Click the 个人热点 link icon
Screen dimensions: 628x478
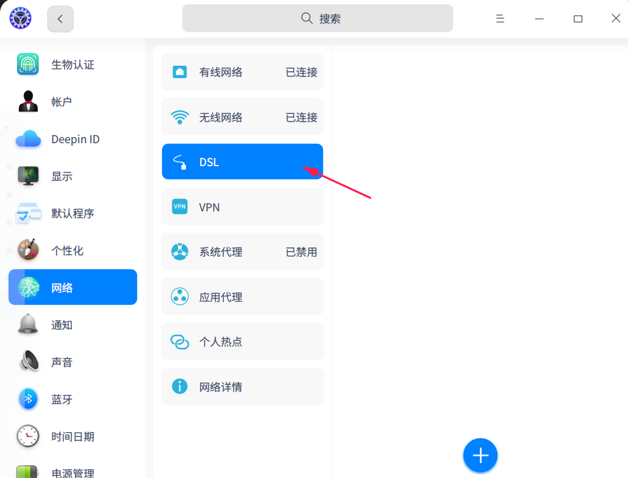(180, 342)
